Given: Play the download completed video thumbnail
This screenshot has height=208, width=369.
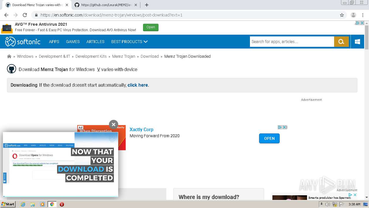Looking at the screenshot, I should (61, 164).
